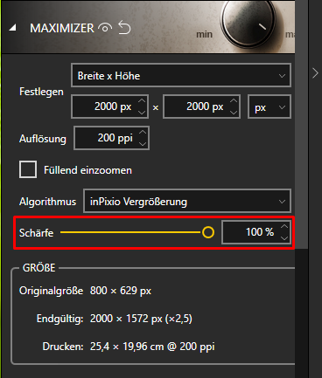Open the px unit dropdown
This screenshot has height=378, width=322.
click(269, 107)
